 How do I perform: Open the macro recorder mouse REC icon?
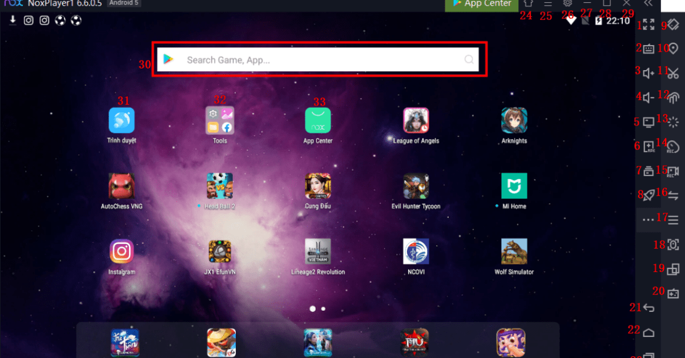pyautogui.click(x=674, y=147)
